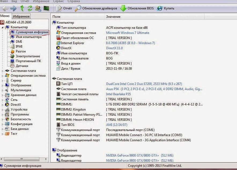Open the Справка menu
The height and width of the screenshot is (170, 237).
tap(74, 1)
